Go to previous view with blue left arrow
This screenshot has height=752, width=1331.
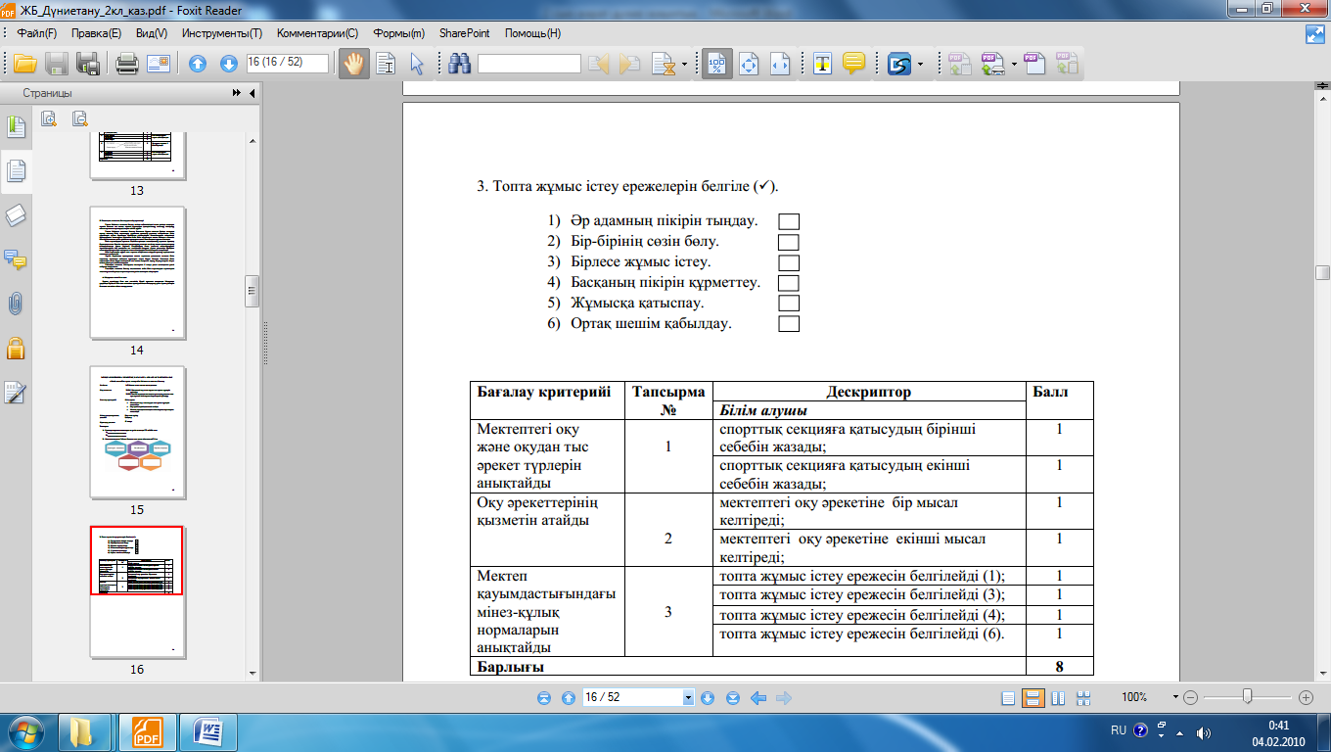(757, 698)
